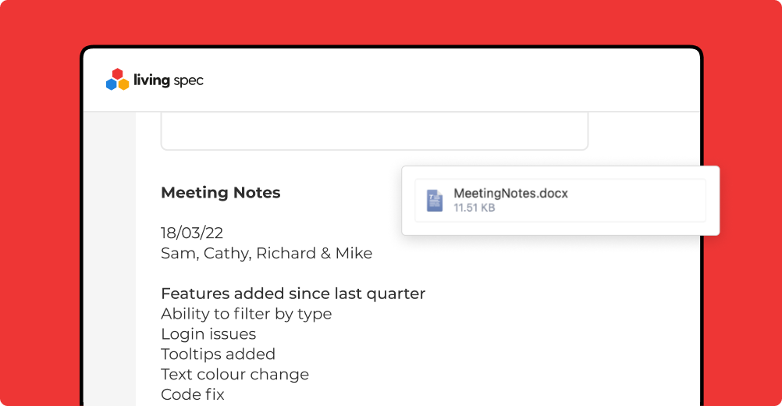Click the "Ability to filter by type" line
This screenshot has height=406, width=782.
246,314
